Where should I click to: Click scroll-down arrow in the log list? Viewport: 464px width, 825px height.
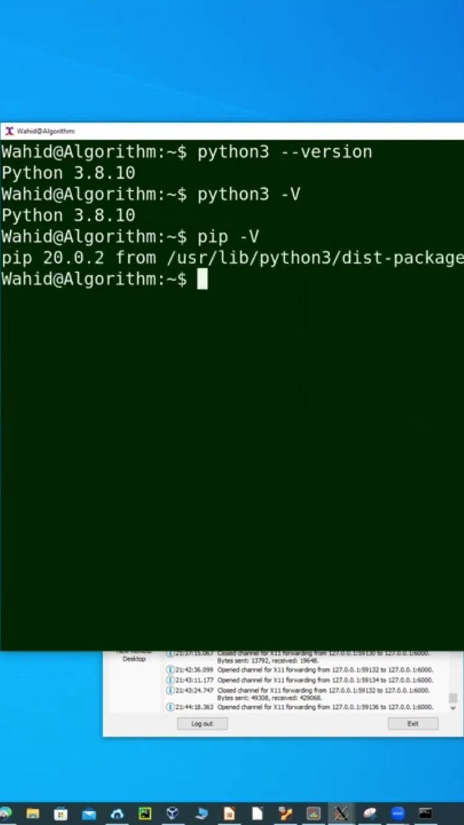click(453, 708)
